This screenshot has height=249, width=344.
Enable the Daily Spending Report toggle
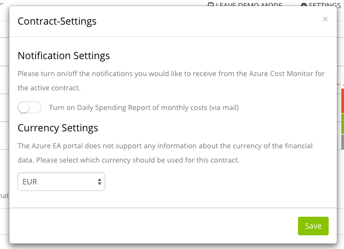[30, 108]
